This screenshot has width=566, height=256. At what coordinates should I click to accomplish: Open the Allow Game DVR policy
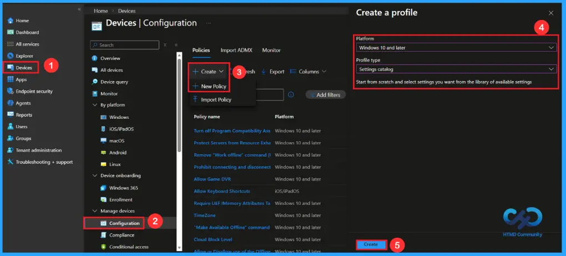point(212,179)
